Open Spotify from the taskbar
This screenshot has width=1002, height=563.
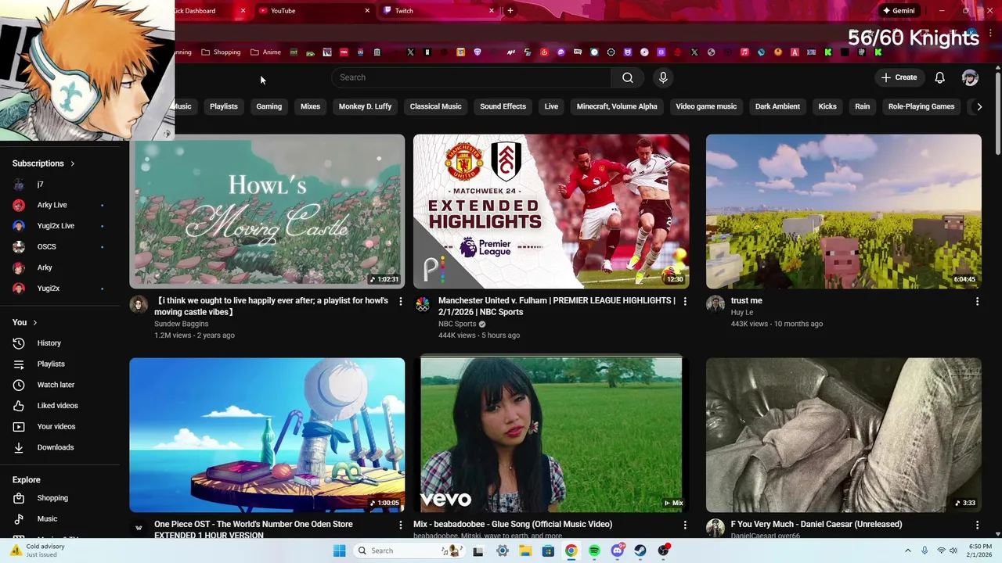tap(594, 550)
